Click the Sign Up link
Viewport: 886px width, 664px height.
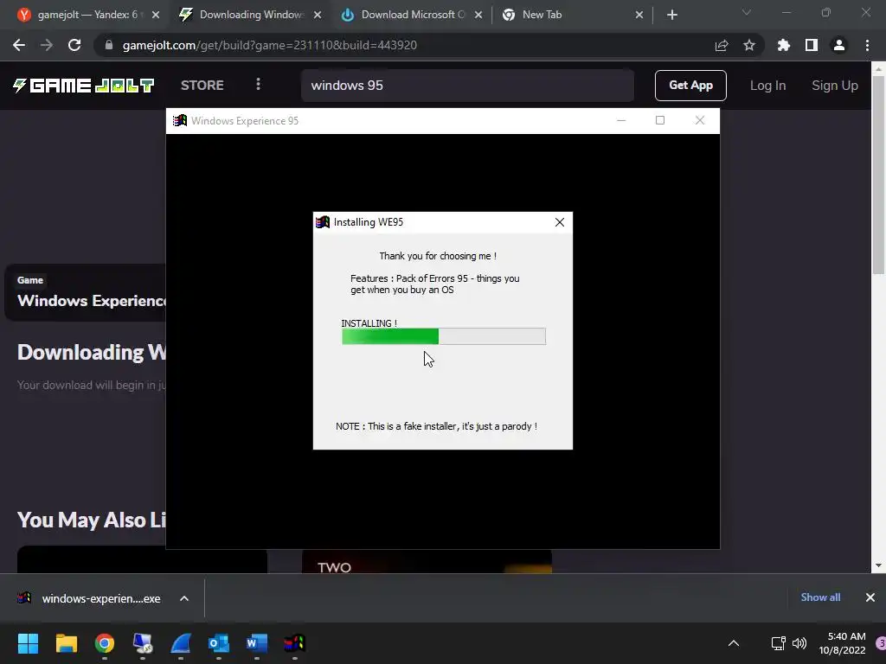coord(835,86)
